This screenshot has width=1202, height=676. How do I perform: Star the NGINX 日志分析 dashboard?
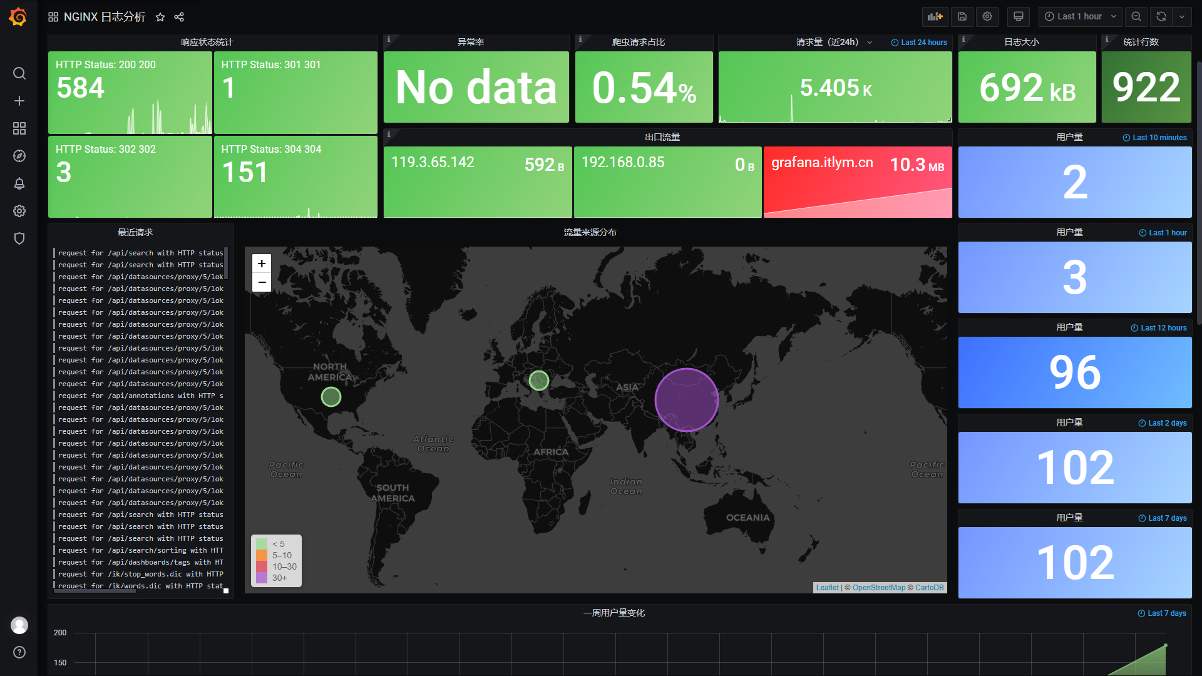(160, 17)
